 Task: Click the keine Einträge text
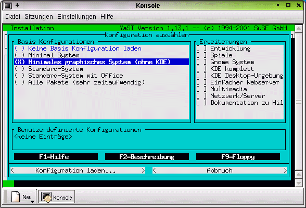[x=43, y=137]
